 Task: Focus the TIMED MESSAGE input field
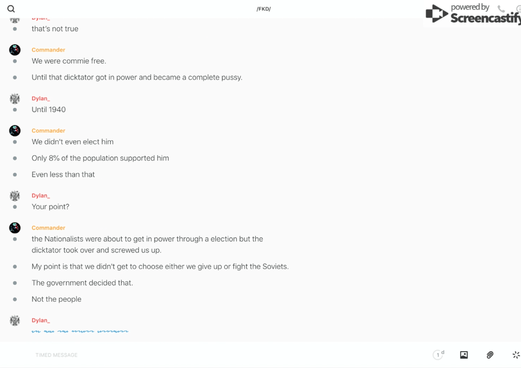pyautogui.click(x=211, y=355)
